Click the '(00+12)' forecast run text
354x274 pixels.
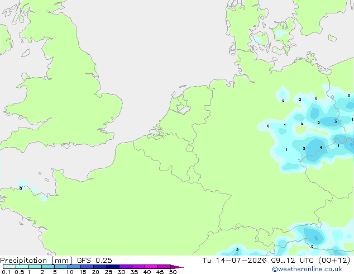(334, 261)
